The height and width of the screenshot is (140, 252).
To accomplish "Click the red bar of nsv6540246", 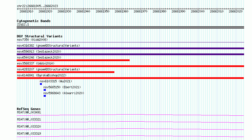I will (73, 60).
